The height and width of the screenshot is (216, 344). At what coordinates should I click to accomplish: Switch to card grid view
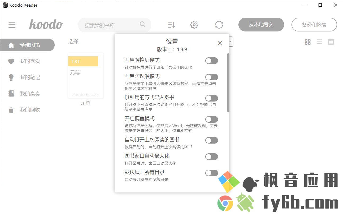tap(308, 42)
